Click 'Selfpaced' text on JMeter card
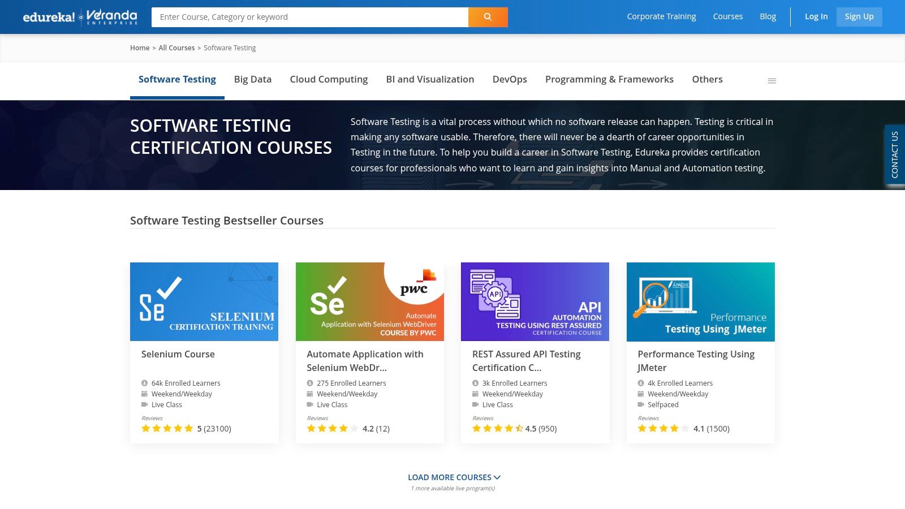 point(663,404)
